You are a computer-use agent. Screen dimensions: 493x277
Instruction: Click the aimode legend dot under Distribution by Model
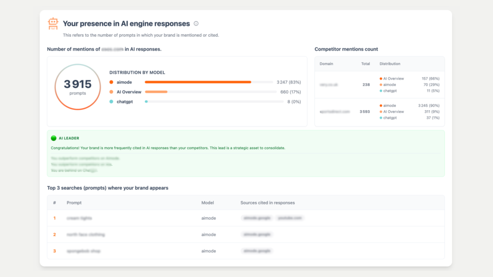(x=111, y=82)
